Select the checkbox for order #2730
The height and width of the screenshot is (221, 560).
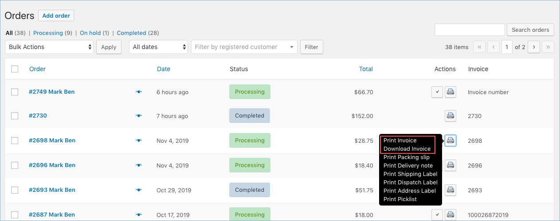15,116
